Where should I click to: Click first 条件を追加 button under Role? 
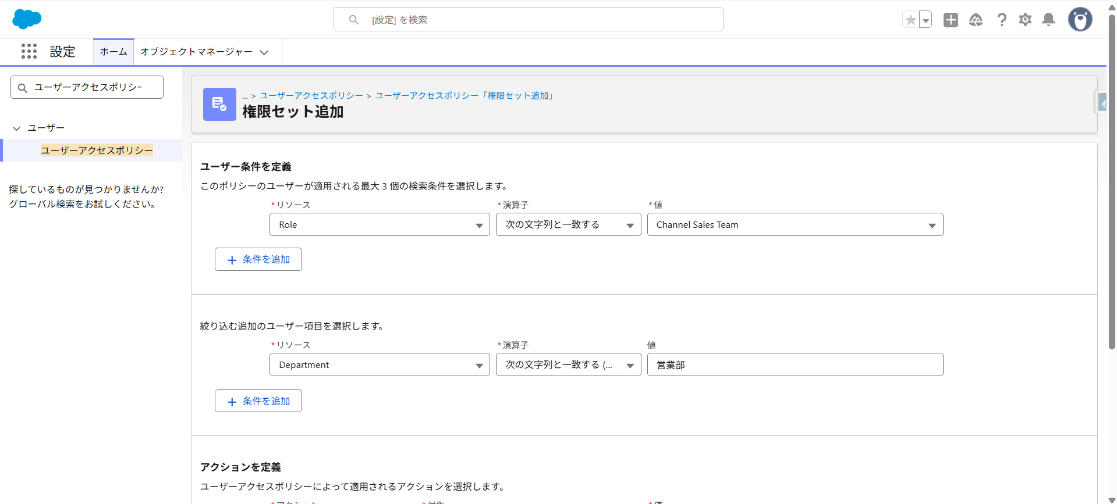coord(258,259)
